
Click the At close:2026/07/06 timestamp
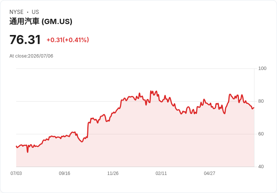31,56
